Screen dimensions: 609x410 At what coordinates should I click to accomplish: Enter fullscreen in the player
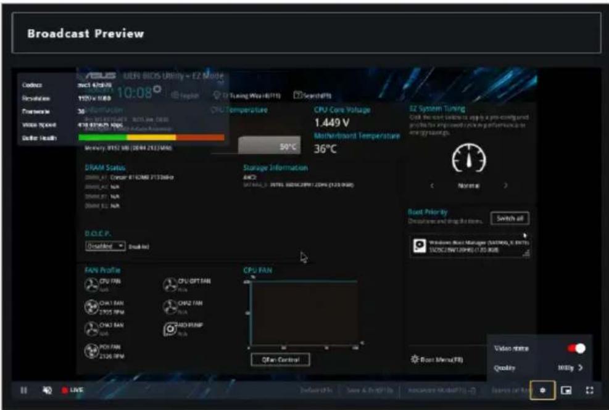click(590, 390)
